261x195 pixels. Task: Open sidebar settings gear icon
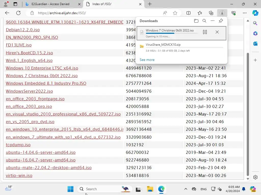(x=255, y=177)
